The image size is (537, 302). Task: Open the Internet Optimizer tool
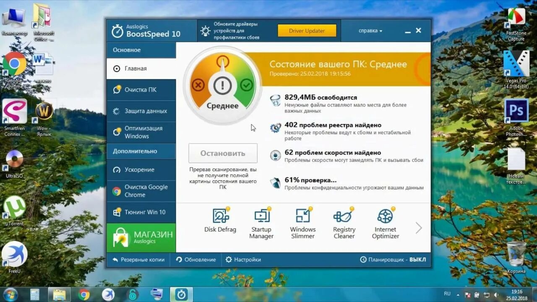tap(385, 216)
